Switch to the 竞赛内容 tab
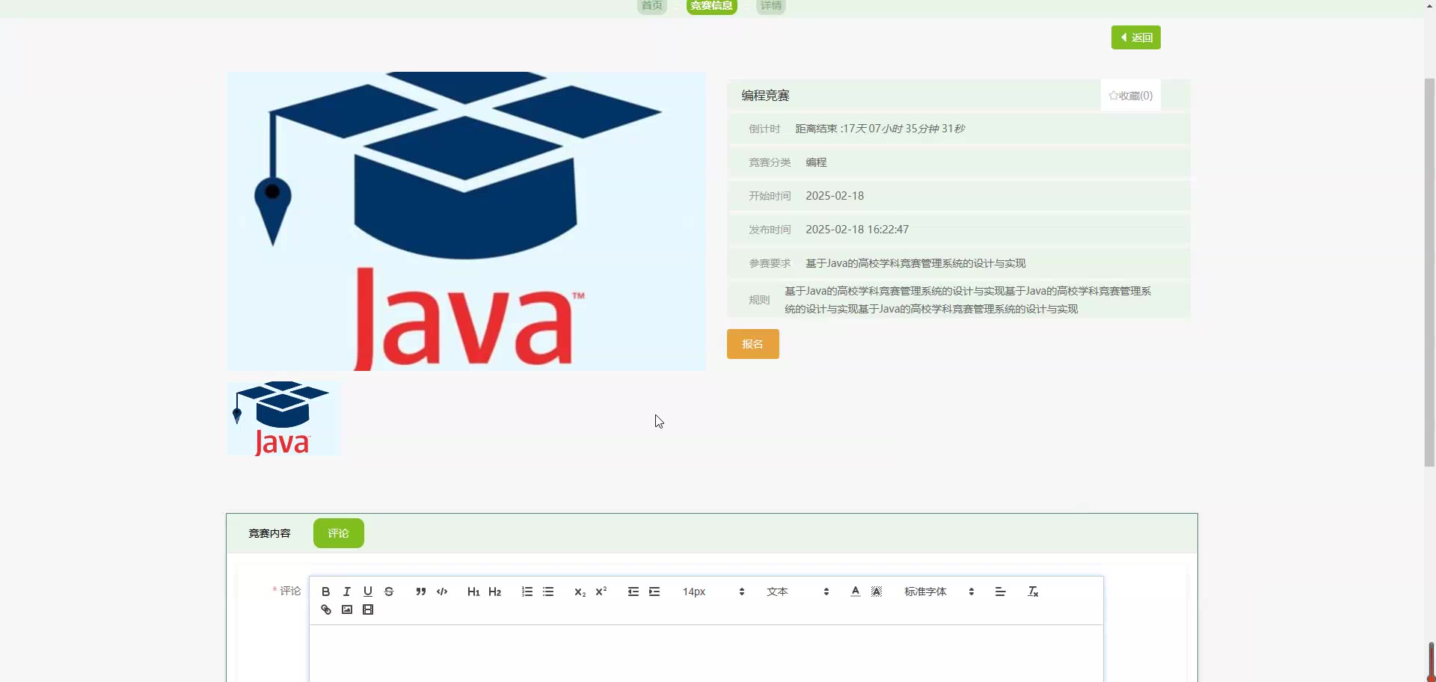Viewport: 1436px width, 682px height. pos(269,533)
